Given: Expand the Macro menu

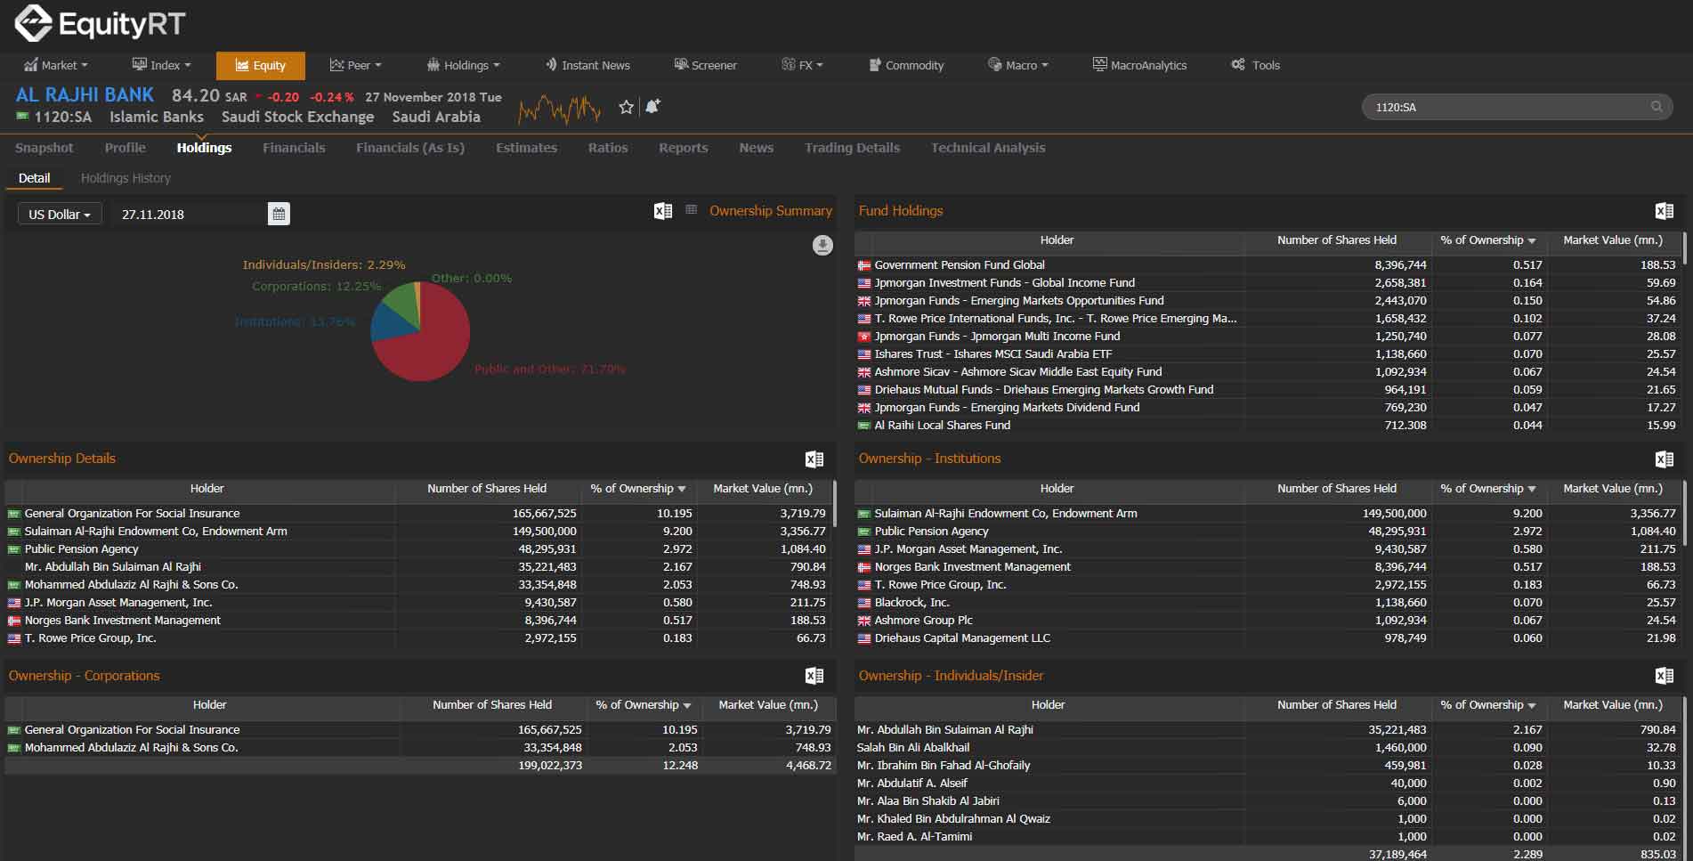Looking at the screenshot, I should click(x=1018, y=65).
